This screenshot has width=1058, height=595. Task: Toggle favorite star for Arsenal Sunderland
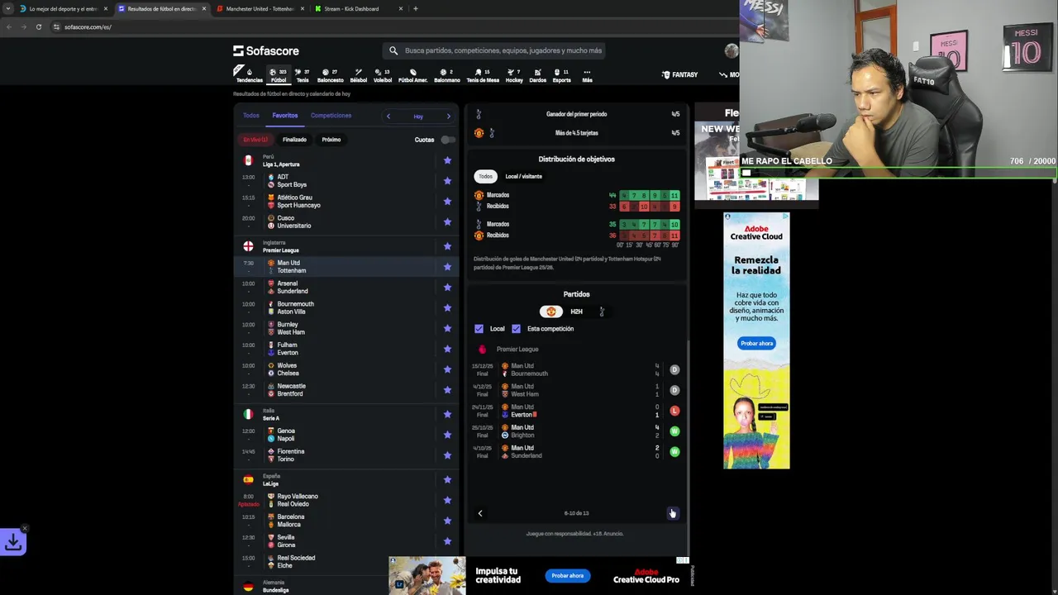447,288
